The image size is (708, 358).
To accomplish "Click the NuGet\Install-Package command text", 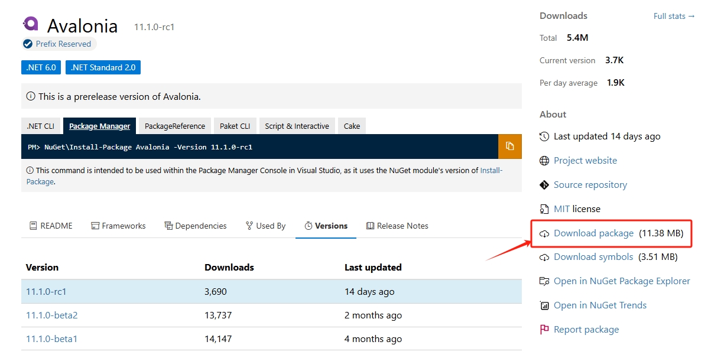I will (x=148, y=147).
